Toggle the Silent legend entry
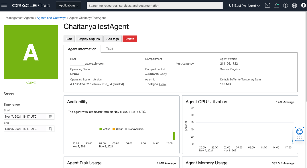Screen dimensions: 307x168 pos(118,129)
